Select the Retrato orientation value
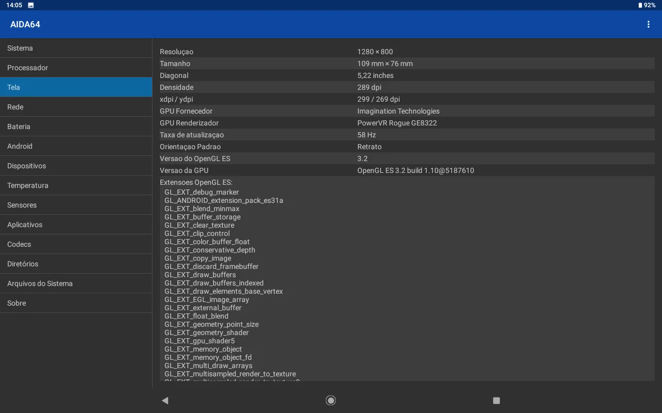The width and height of the screenshot is (662, 413). [369, 147]
